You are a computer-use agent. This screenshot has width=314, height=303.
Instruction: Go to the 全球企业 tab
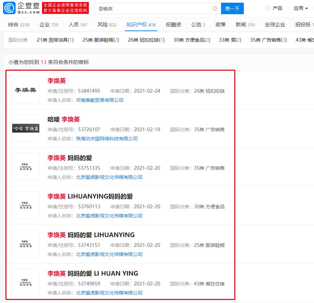pyautogui.click(x=275, y=25)
